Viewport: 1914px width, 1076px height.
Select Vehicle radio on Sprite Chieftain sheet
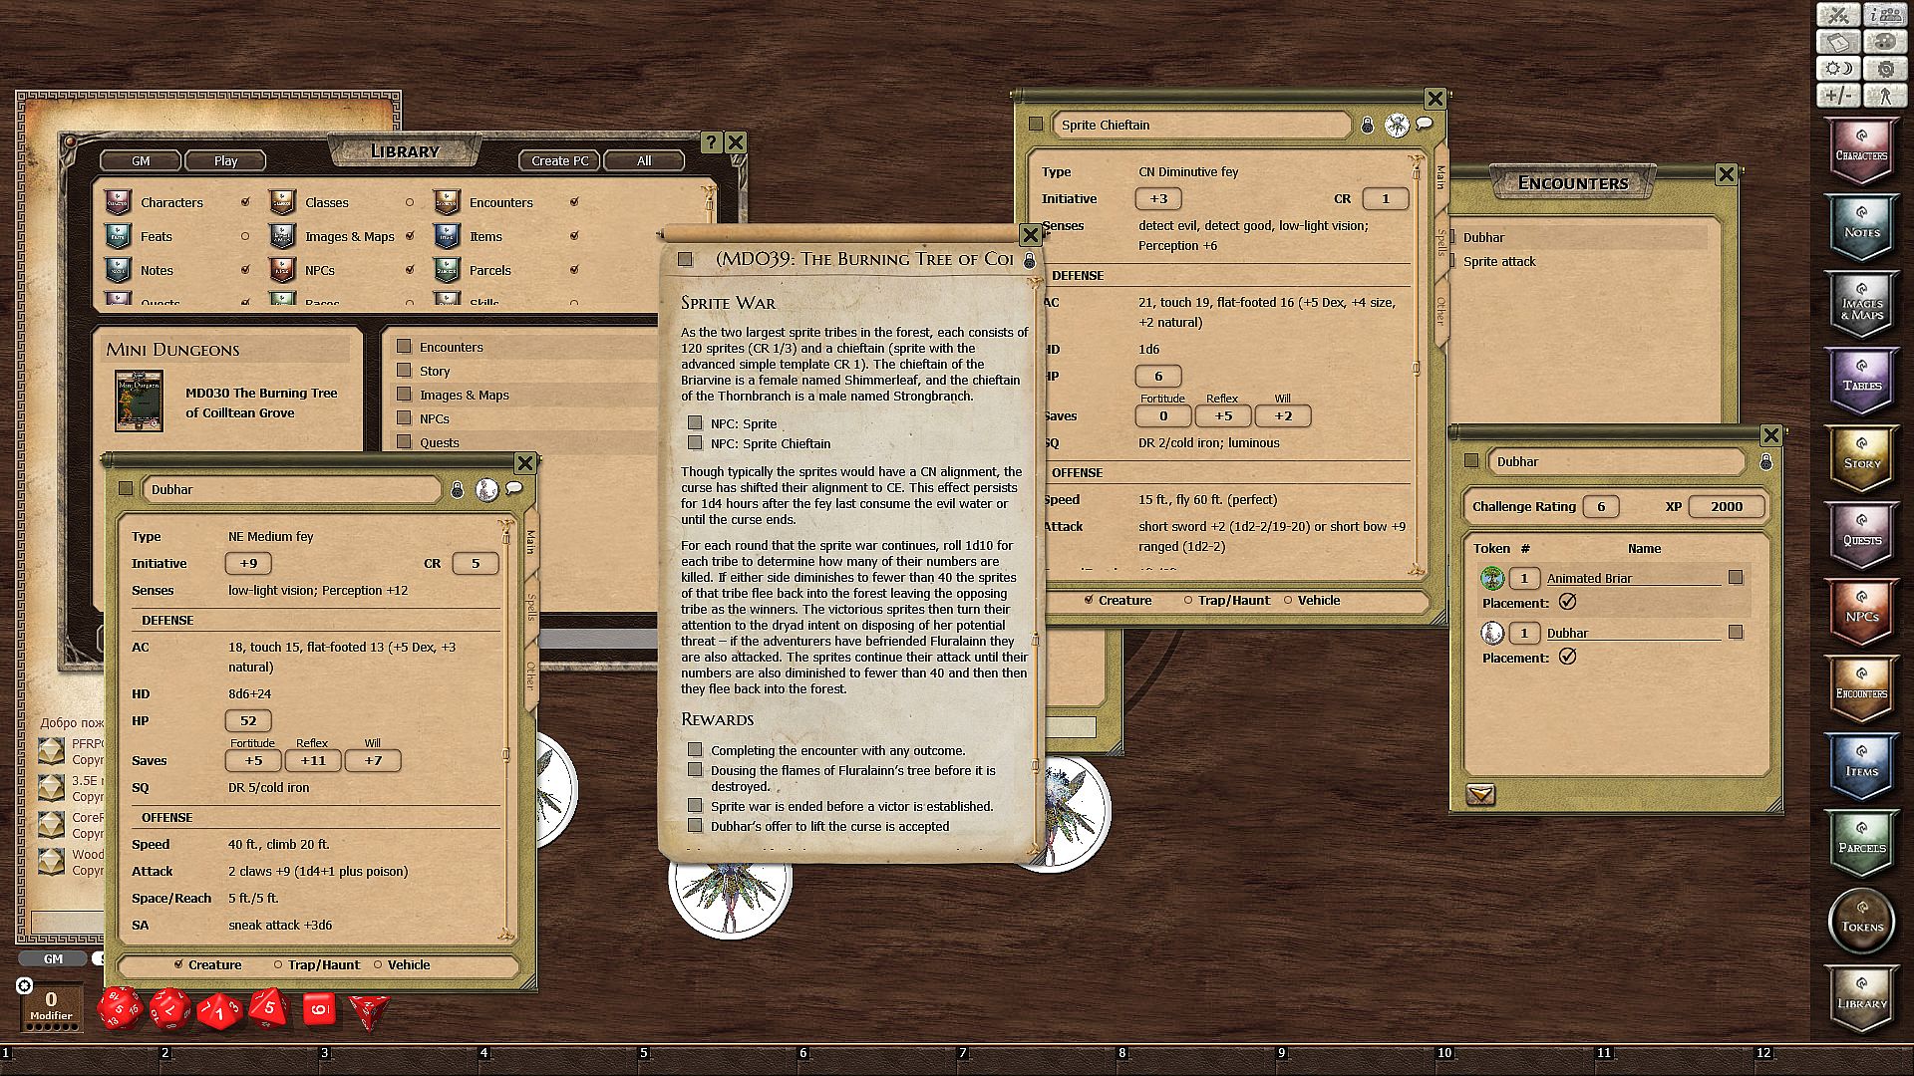[x=1288, y=600]
